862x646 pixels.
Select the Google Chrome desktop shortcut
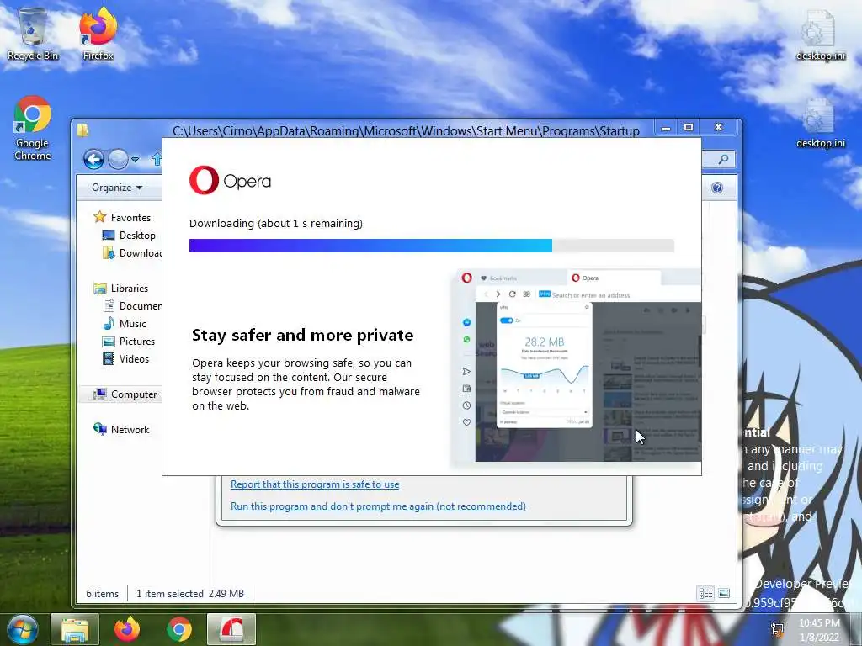point(33,128)
